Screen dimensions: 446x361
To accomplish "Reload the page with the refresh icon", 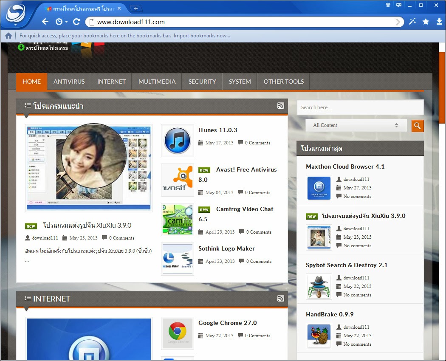I will pyautogui.click(x=76, y=22).
